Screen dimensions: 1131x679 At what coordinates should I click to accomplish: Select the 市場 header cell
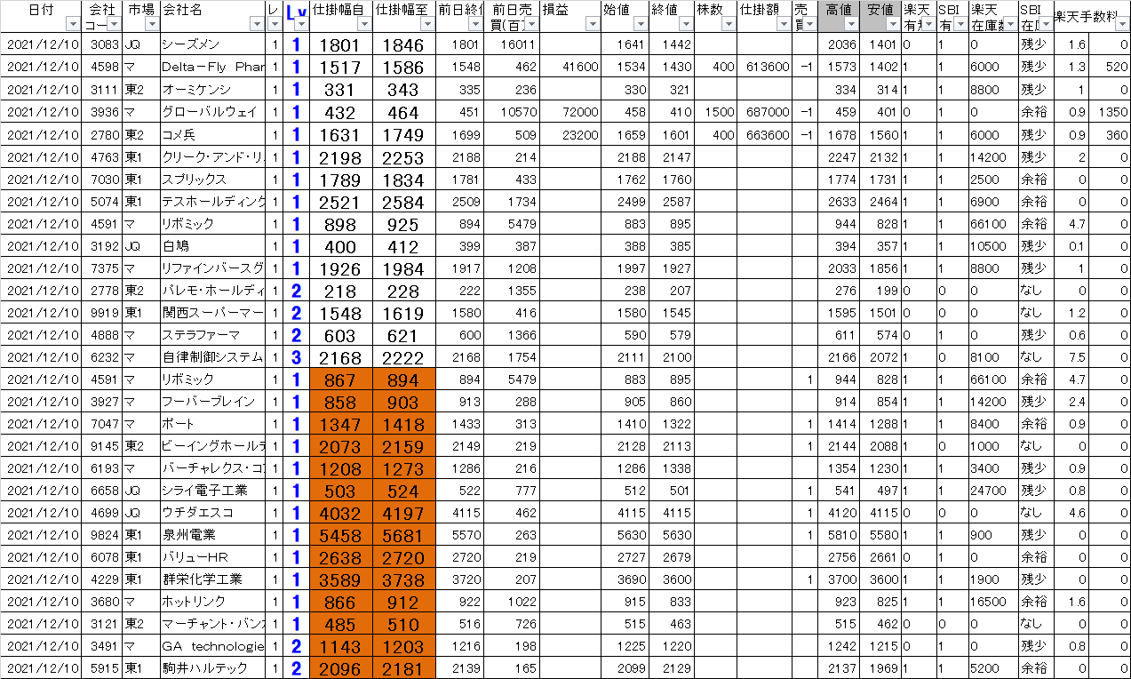pos(140,17)
